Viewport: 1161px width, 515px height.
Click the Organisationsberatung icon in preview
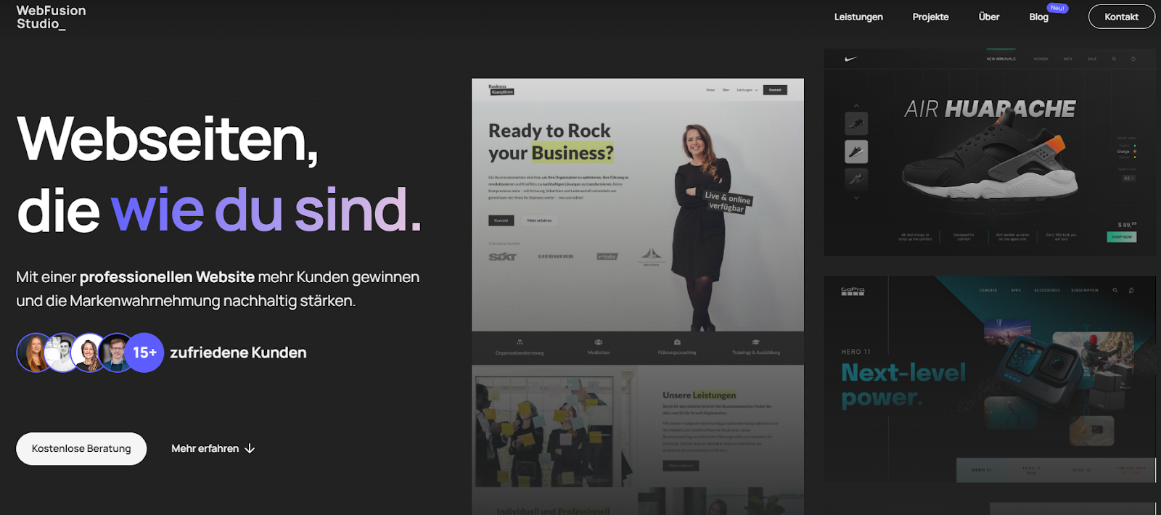520,342
